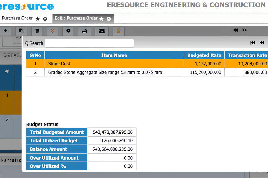Viewport: 268px width, 178px height.
Task: Click Balance Amount value 543,604,088,235.00
Action: point(112,149)
